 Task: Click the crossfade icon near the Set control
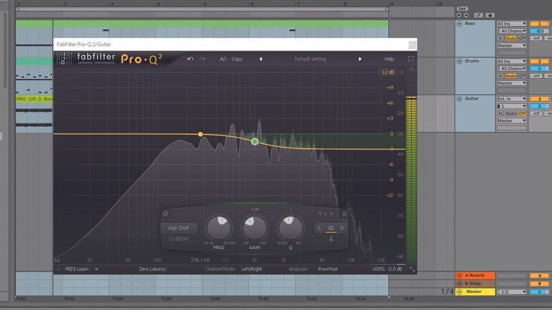click(x=478, y=15)
